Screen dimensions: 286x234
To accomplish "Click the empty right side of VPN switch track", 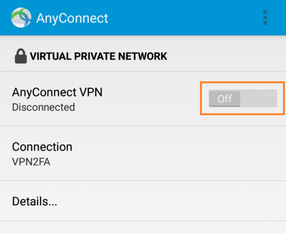I will pos(258,98).
